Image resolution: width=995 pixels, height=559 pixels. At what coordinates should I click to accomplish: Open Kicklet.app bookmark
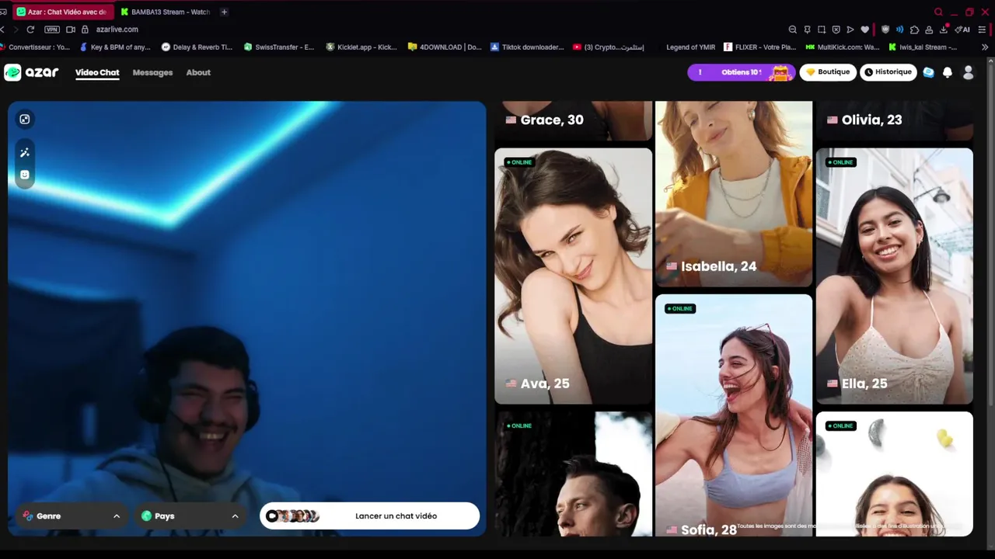(x=361, y=47)
